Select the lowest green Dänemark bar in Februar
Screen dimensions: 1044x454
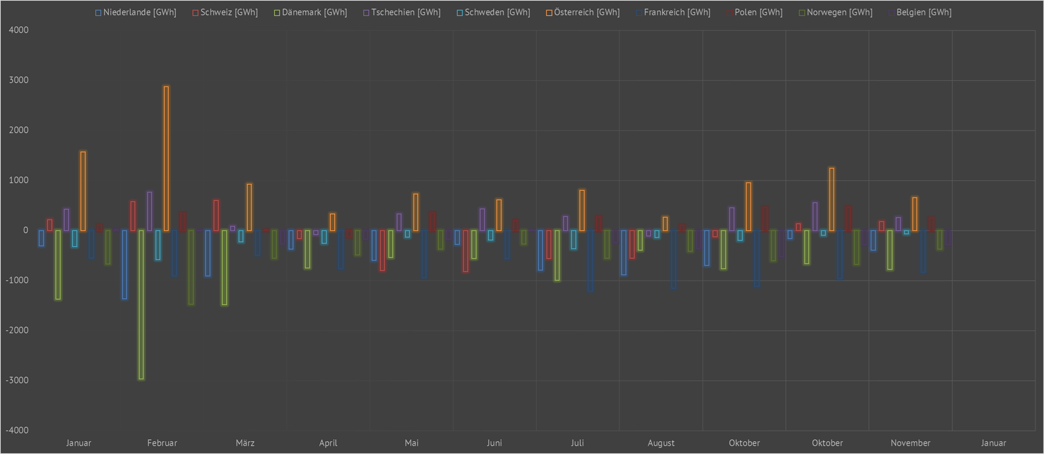tap(141, 305)
